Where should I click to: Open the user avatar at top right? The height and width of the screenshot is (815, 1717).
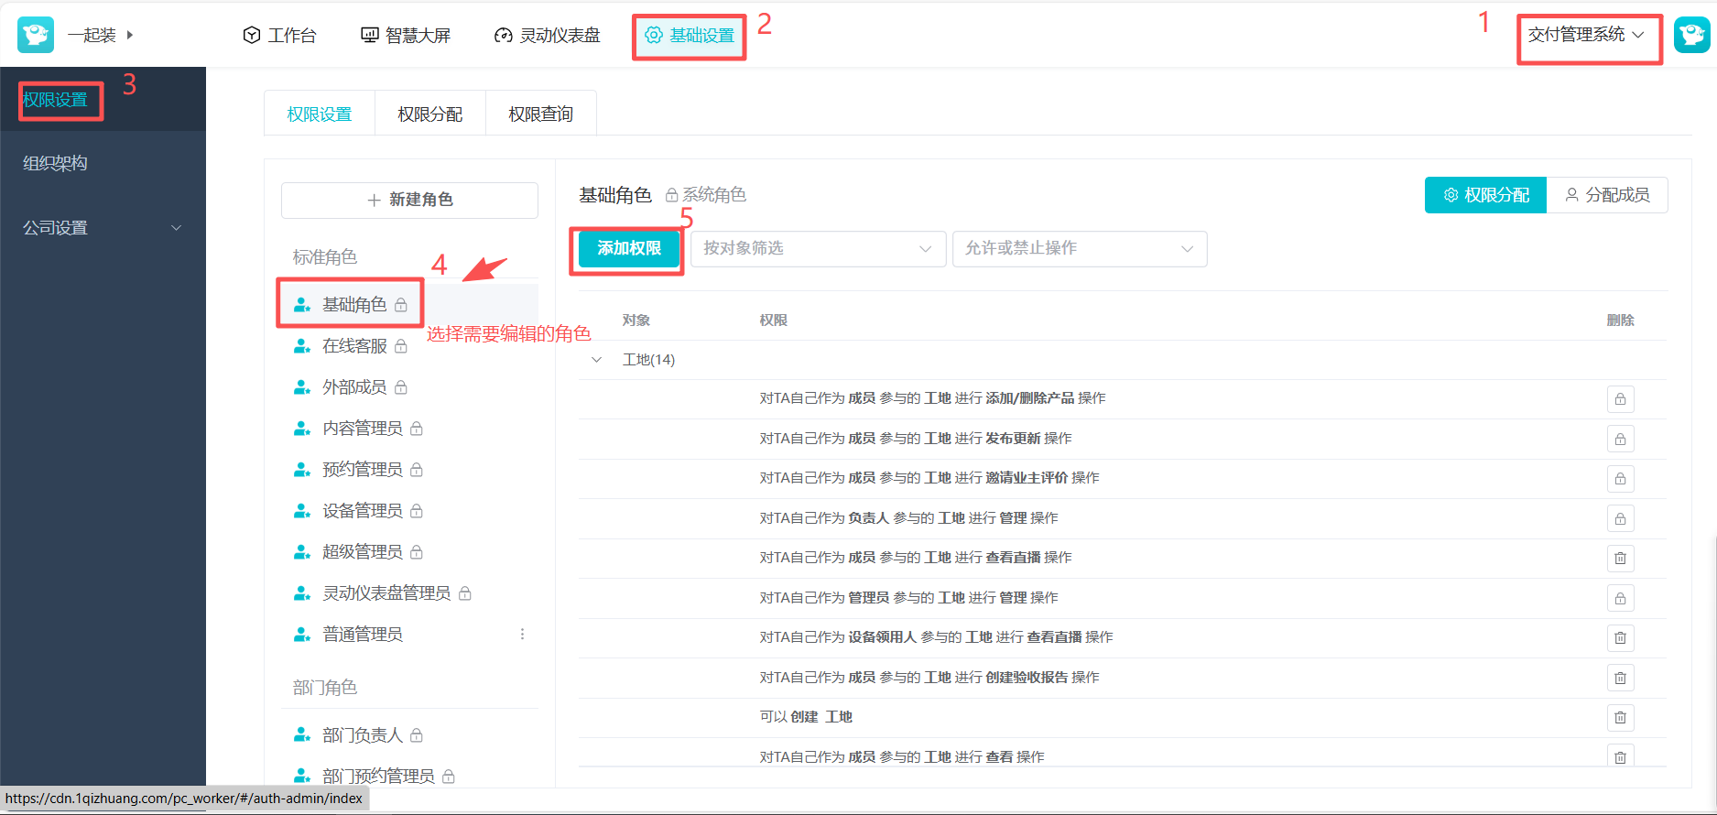(1691, 35)
